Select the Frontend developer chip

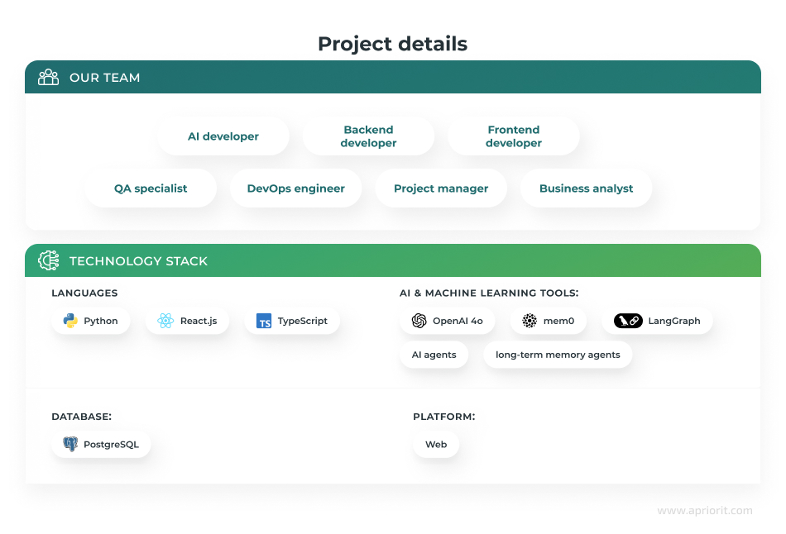(514, 136)
